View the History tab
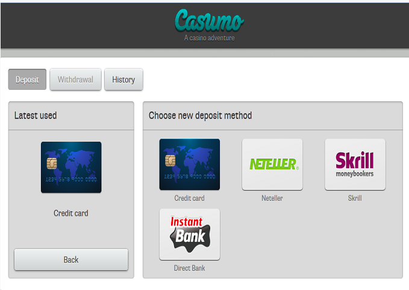409x290 pixels. [123, 80]
